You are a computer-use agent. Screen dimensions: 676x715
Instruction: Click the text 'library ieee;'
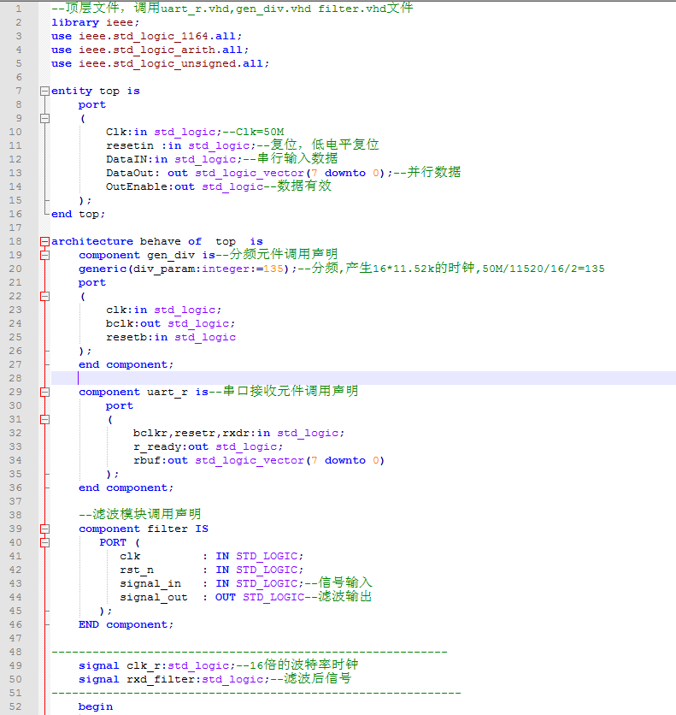pyautogui.click(x=95, y=22)
